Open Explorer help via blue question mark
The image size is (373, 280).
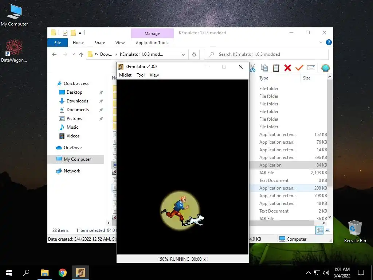[329, 42]
